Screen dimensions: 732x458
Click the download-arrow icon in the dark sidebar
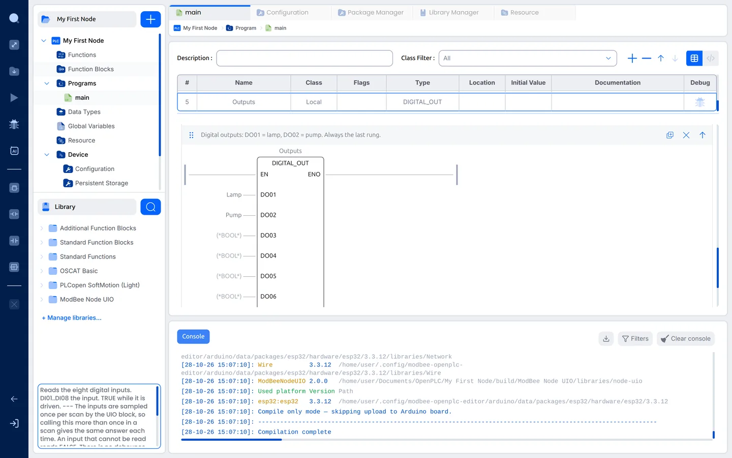14,71
